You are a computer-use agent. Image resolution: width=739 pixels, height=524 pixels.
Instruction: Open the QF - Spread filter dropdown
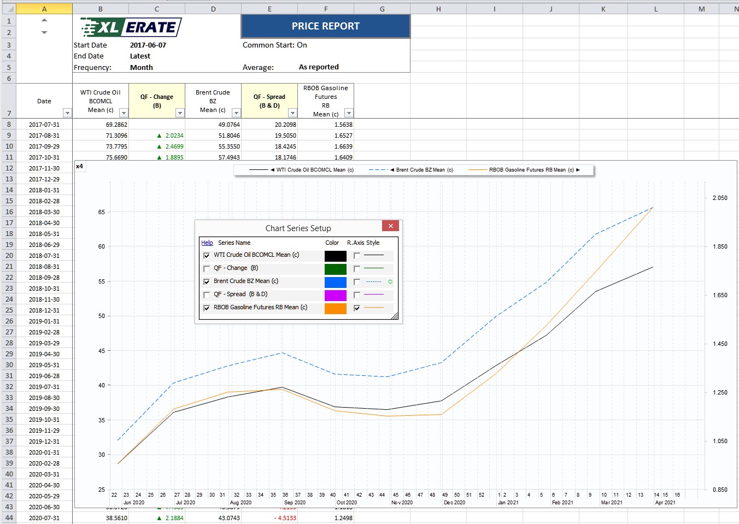point(292,113)
